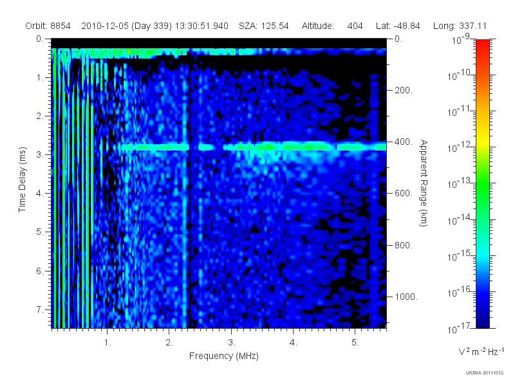Click the 10^-11 label on the color scale
Image resolution: width=515 pixels, height=386 pixels.
click(x=460, y=111)
